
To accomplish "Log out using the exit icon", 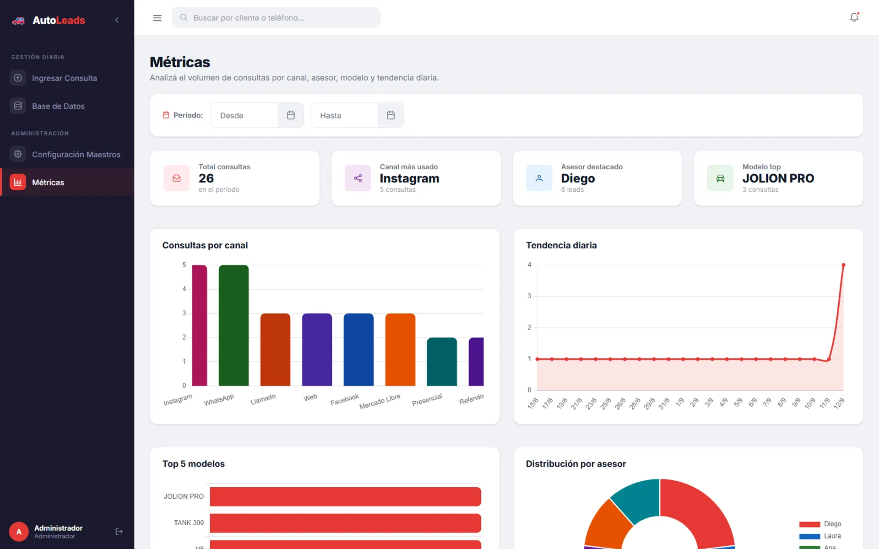I will click(119, 532).
